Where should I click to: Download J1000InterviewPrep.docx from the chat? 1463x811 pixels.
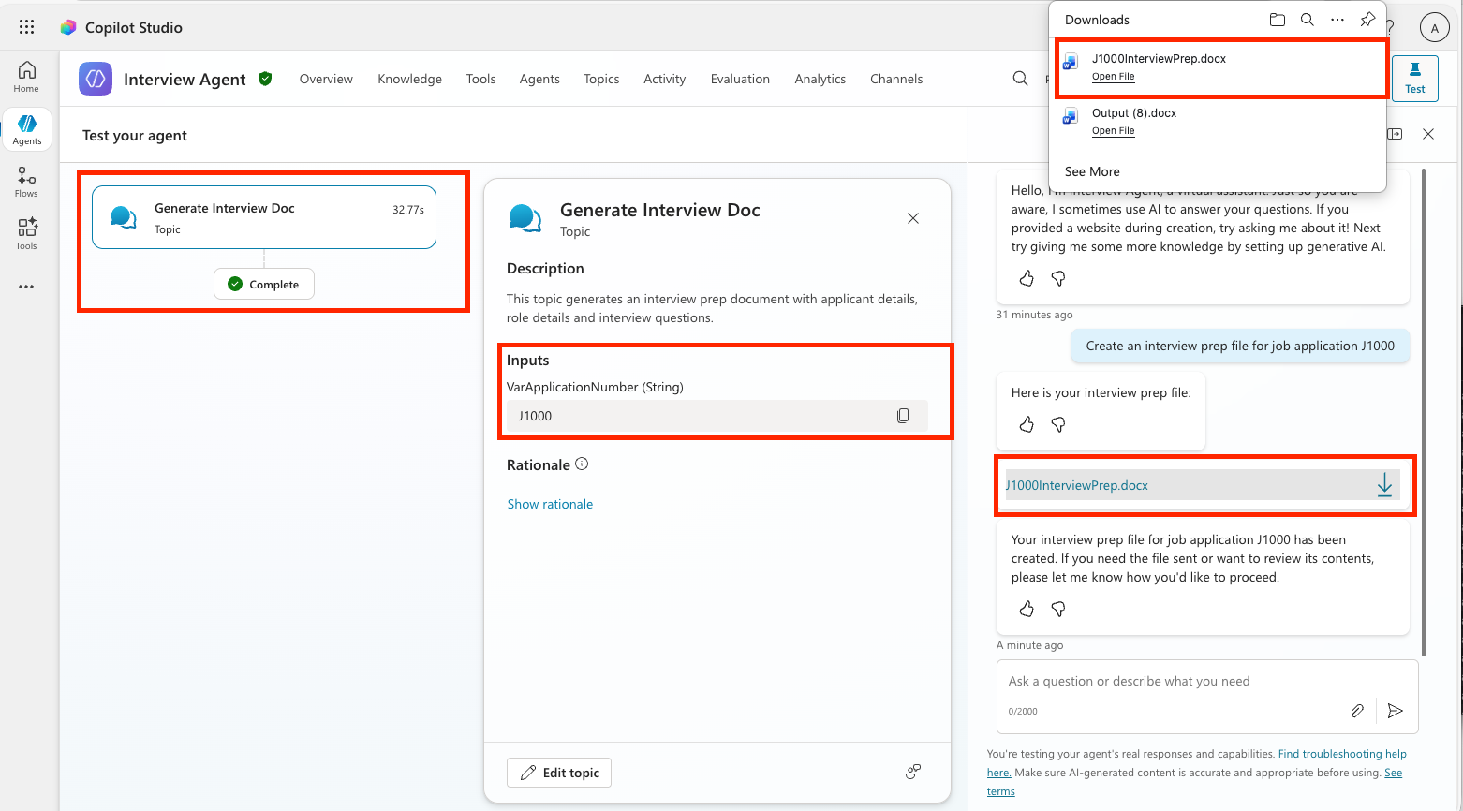tap(1384, 485)
